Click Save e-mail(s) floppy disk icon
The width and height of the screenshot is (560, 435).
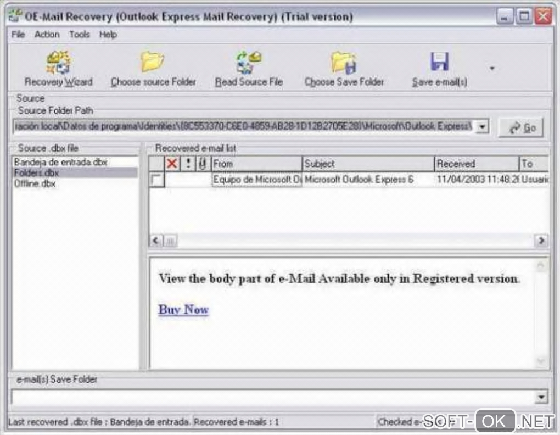[x=439, y=62]
